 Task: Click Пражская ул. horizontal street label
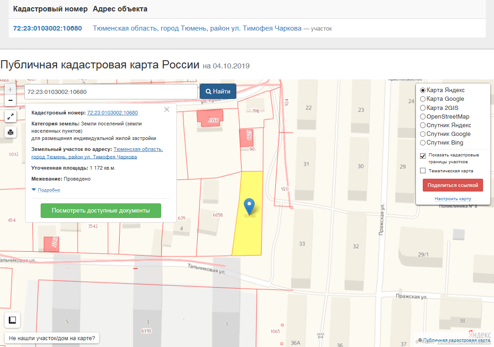(411, 297)
